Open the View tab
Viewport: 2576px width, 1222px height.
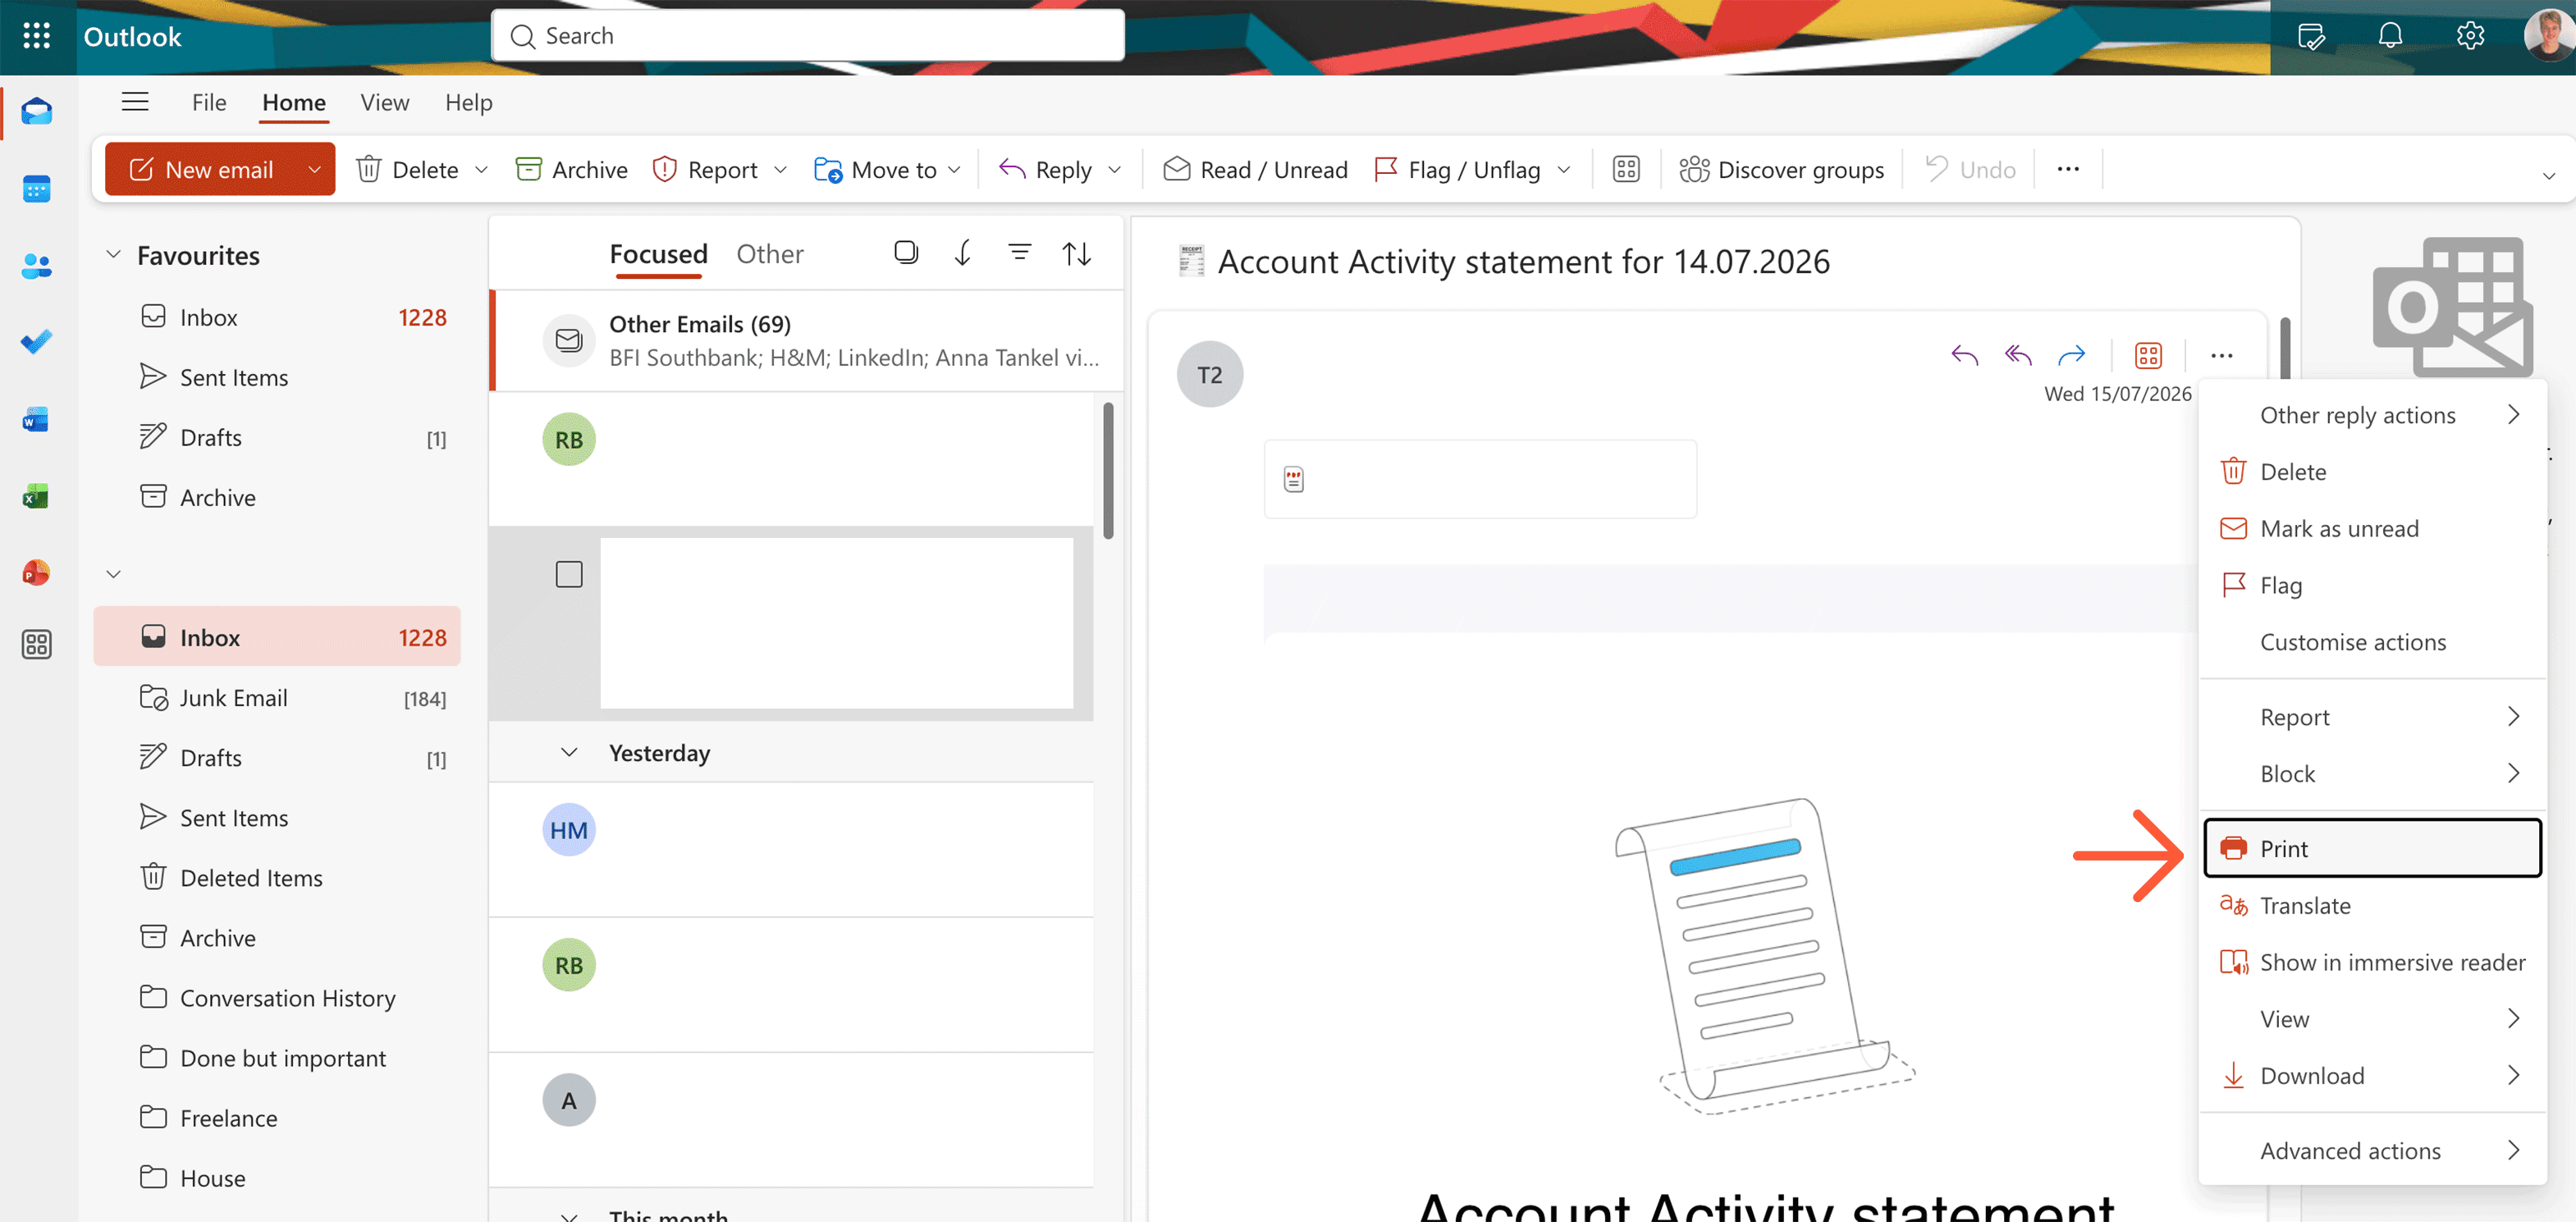385,102
